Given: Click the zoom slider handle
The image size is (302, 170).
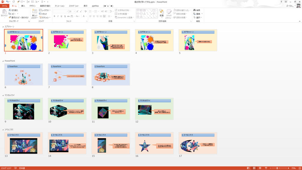Looking at the screenshot, I should coord(277,168).
